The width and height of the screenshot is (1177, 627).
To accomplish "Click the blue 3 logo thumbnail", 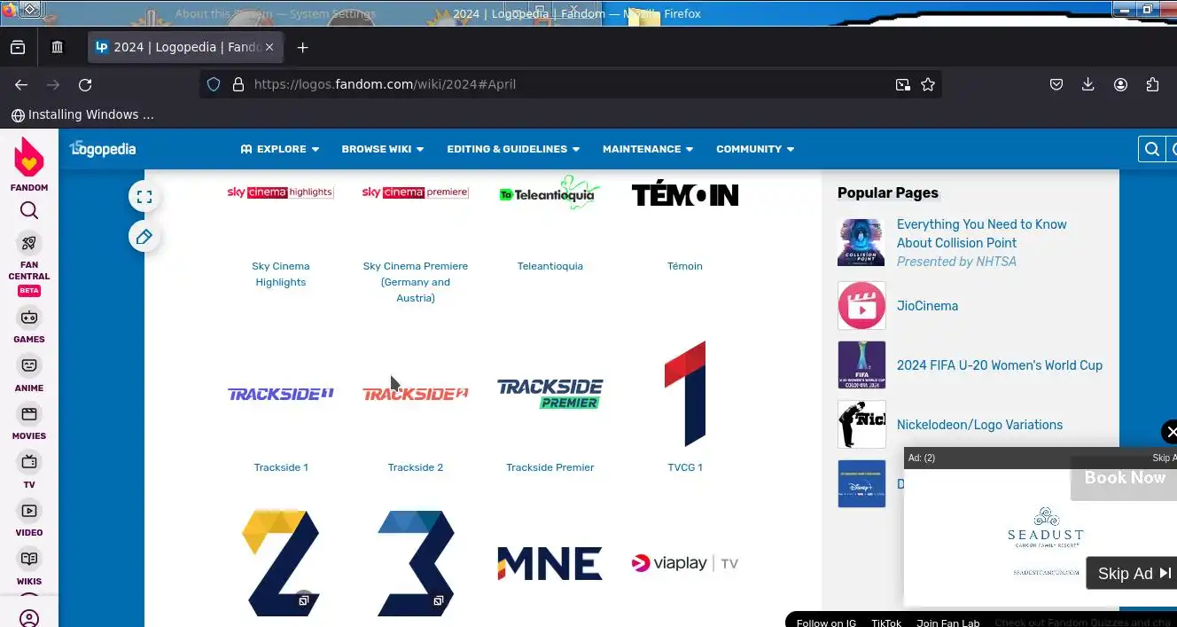I will pyautogui.click(x=416, y=563).
